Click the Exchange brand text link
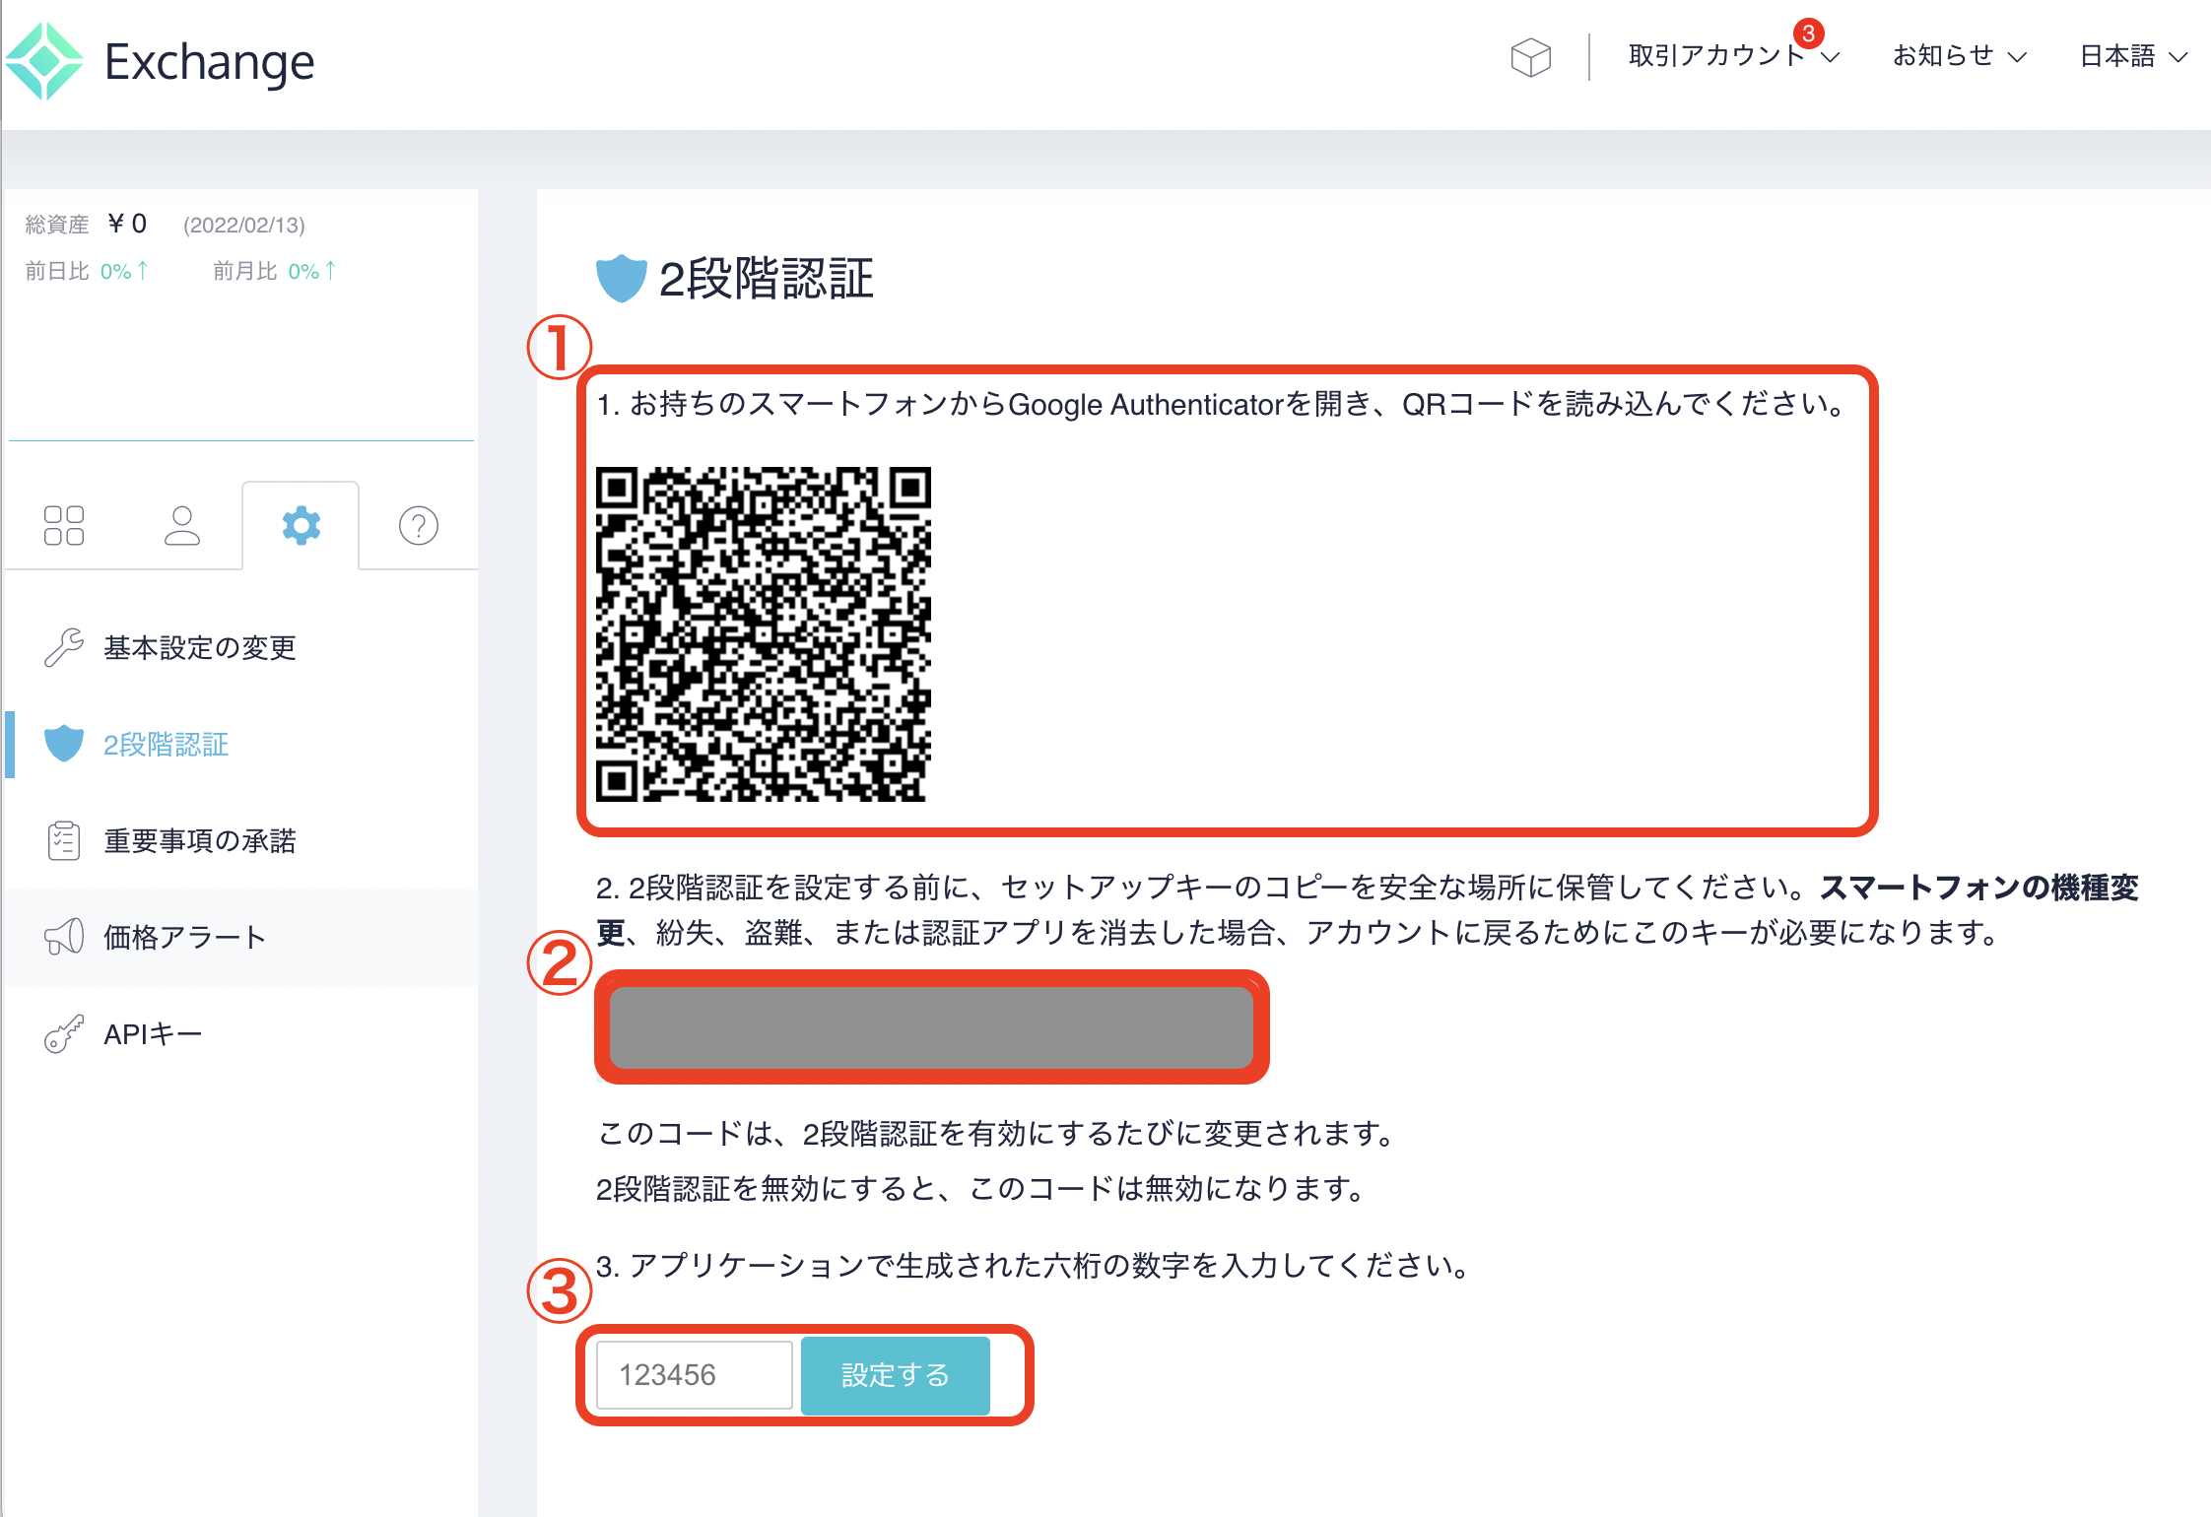 click(x=210, y=61)
